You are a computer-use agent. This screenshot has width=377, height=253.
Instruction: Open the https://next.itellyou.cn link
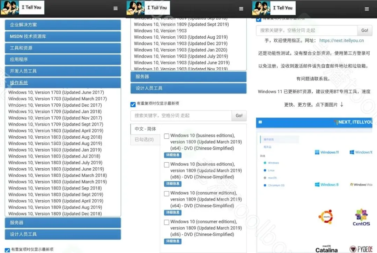[341, 40]
